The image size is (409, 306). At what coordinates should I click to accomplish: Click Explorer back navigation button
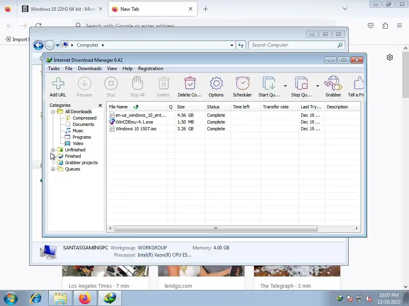pos(38,45)
